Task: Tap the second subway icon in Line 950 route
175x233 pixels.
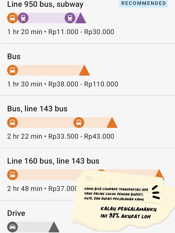Action: point(70,18)
